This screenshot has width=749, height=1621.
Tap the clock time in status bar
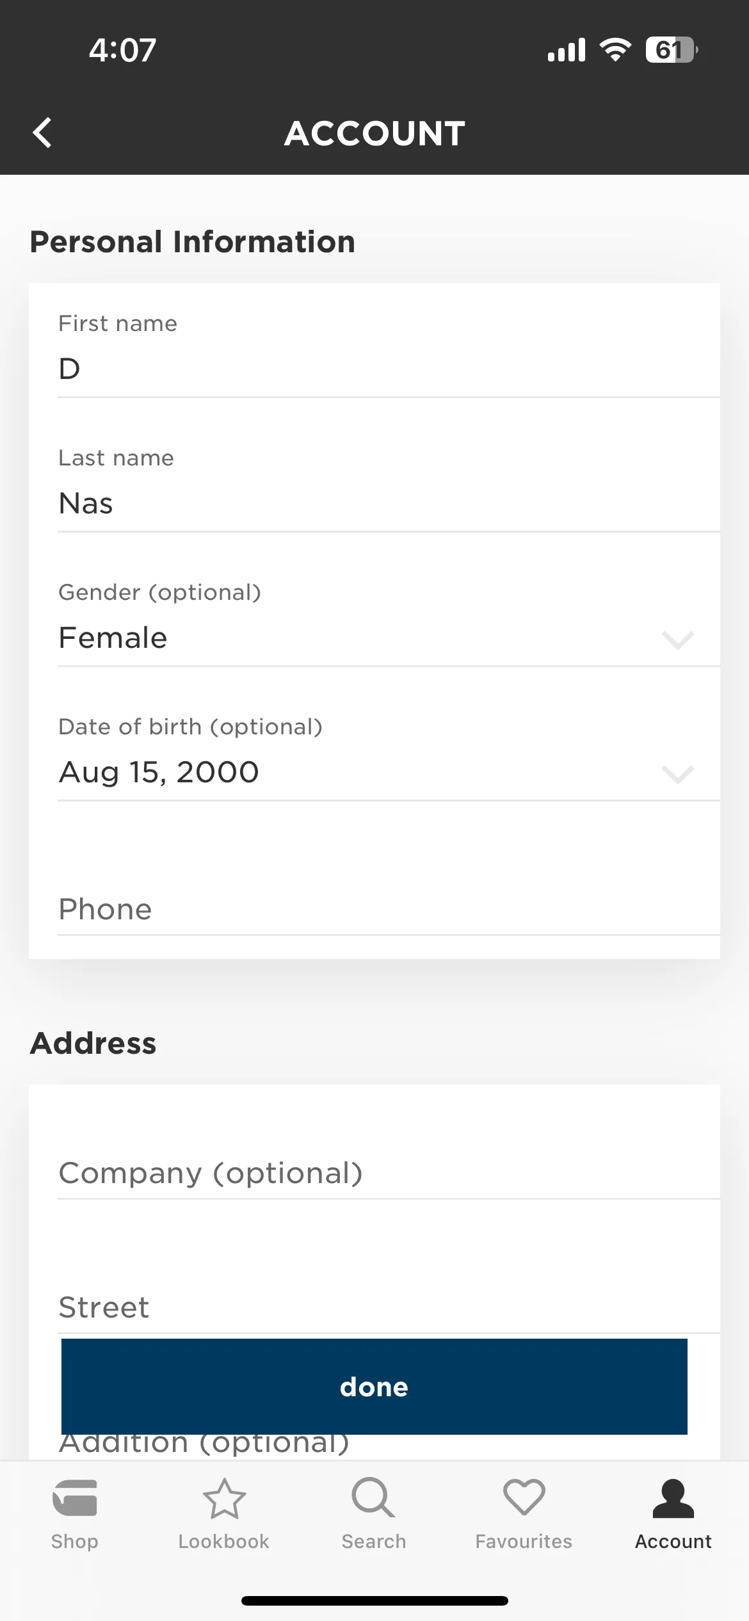(x=122, y=50)
